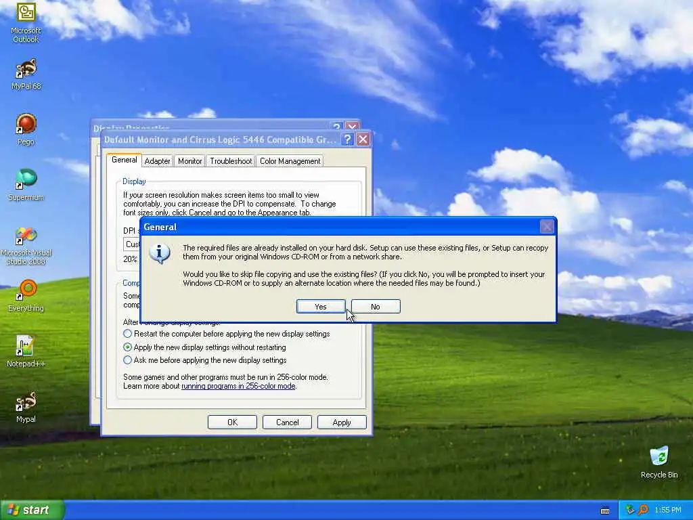Open Pego desktop shortcut
Image resolution: width=693 pixels, height=520 pixels.
(26, 129)
